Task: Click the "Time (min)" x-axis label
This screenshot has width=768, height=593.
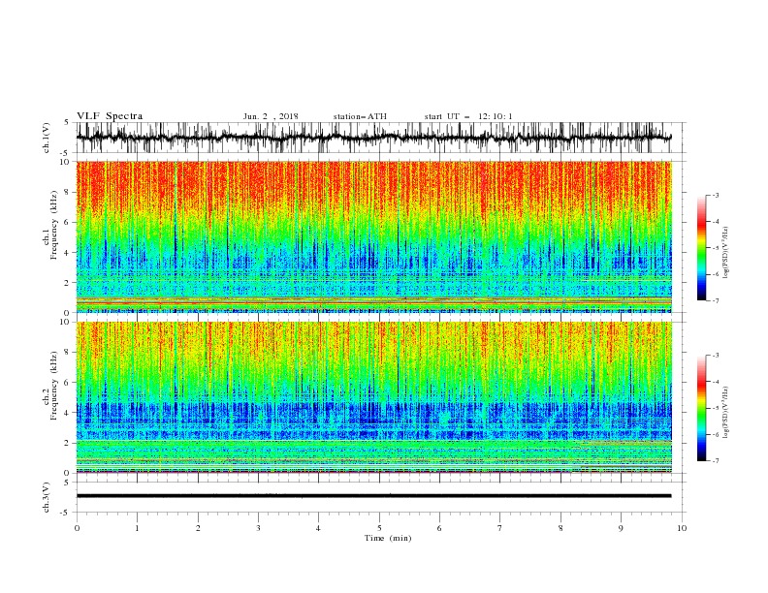Action: pos(388,538)
